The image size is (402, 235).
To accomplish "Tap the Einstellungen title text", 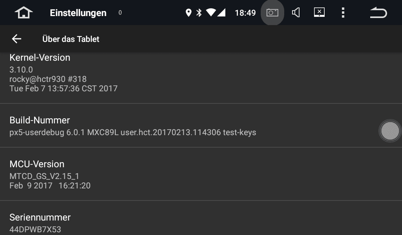I will pyautogui.click(x=78, y=13).
